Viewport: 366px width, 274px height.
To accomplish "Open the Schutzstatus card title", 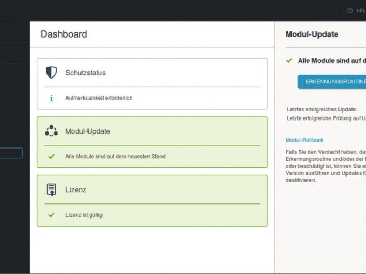I will tap(85, 73).
